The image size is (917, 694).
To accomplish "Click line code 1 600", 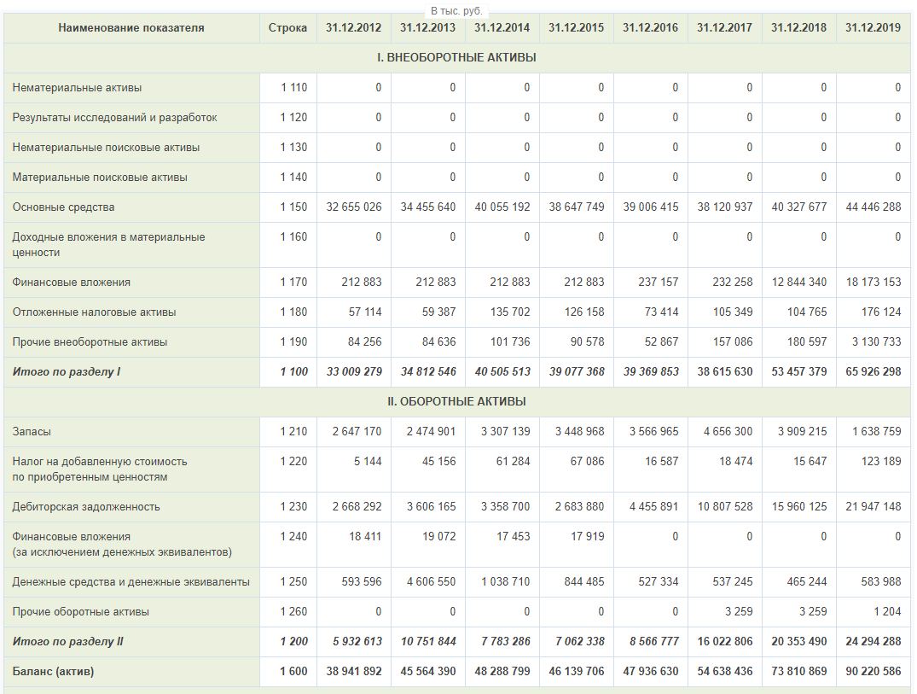I will tap(293, 671).
